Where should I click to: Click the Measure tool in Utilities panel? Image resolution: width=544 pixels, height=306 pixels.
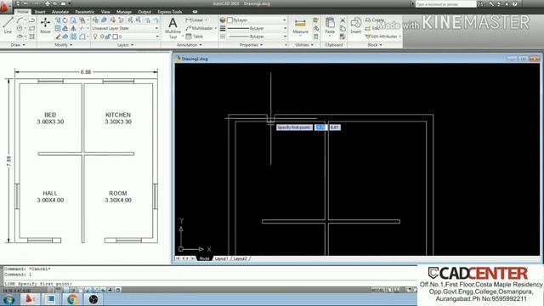point(300,26)
